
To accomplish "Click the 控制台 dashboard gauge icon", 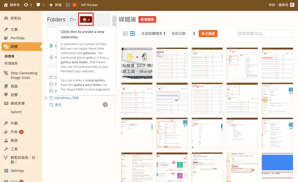I will (6, 18).
